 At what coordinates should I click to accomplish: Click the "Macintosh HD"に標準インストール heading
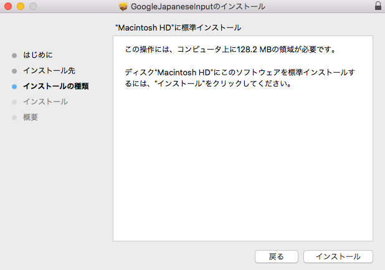[x=178, y=28]
